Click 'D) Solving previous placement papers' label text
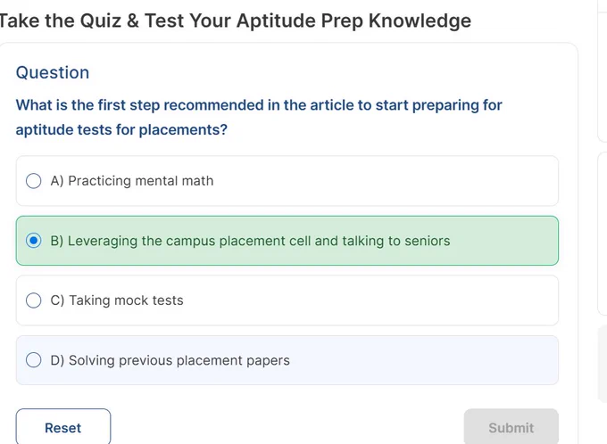Image resolution: width=607 pixels, height=444 pixels. (x=170, y=360)
